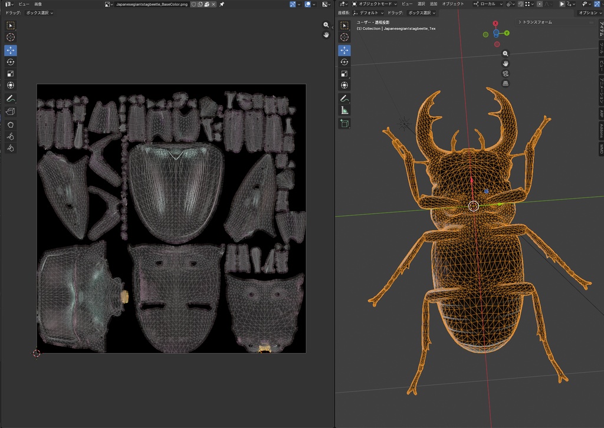Open the image browse dropdown beside file name
Image resolution: width=604 pixels, height=428 pixels.
(109, 4)
